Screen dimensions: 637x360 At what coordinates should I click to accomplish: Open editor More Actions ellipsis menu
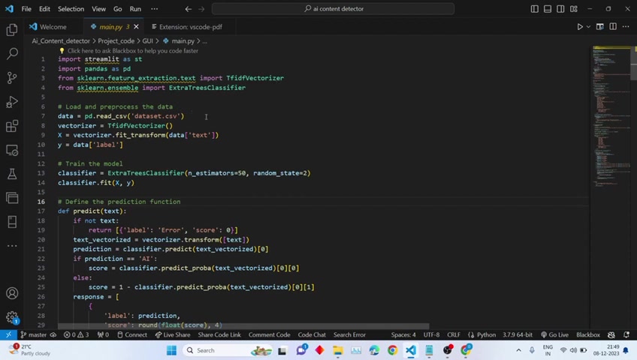click(626, 27)
